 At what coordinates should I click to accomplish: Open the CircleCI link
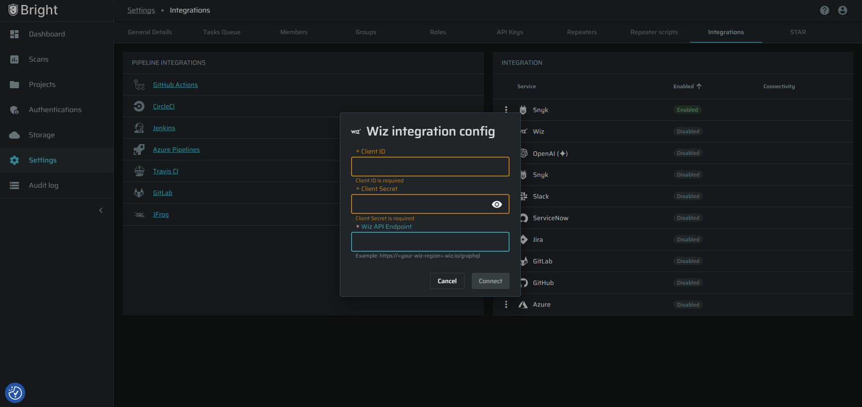[x=164, y=106]
